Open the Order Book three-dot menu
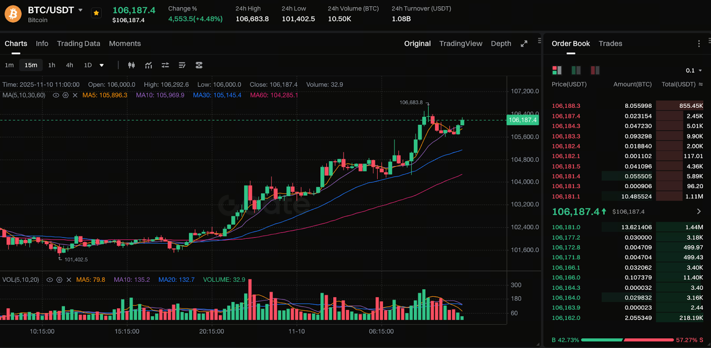 699,43
